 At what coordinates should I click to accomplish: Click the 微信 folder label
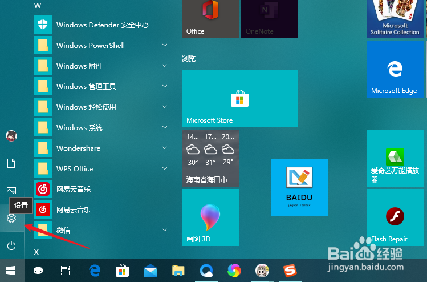[x=63, y=230]
